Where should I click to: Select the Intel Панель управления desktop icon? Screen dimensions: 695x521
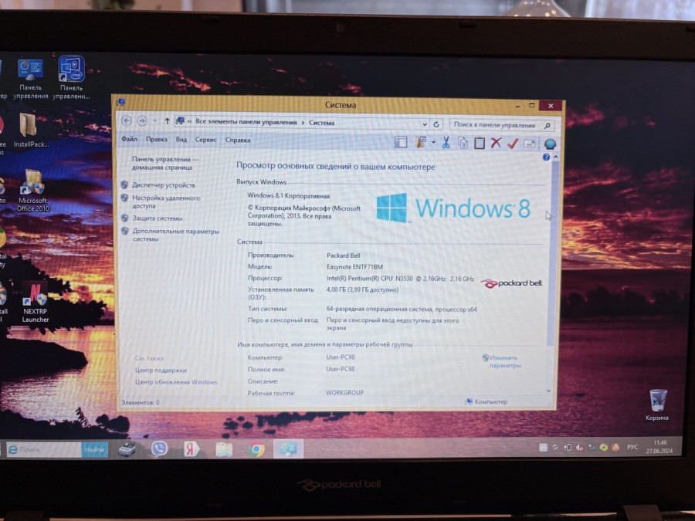71,77
